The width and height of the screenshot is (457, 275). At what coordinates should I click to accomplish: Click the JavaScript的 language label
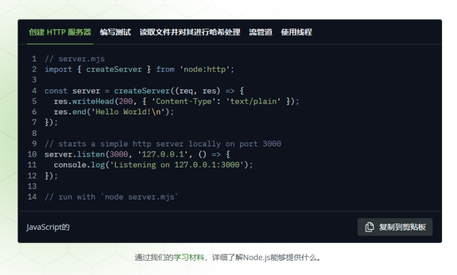pyautogui.click(x=48, y=227)
